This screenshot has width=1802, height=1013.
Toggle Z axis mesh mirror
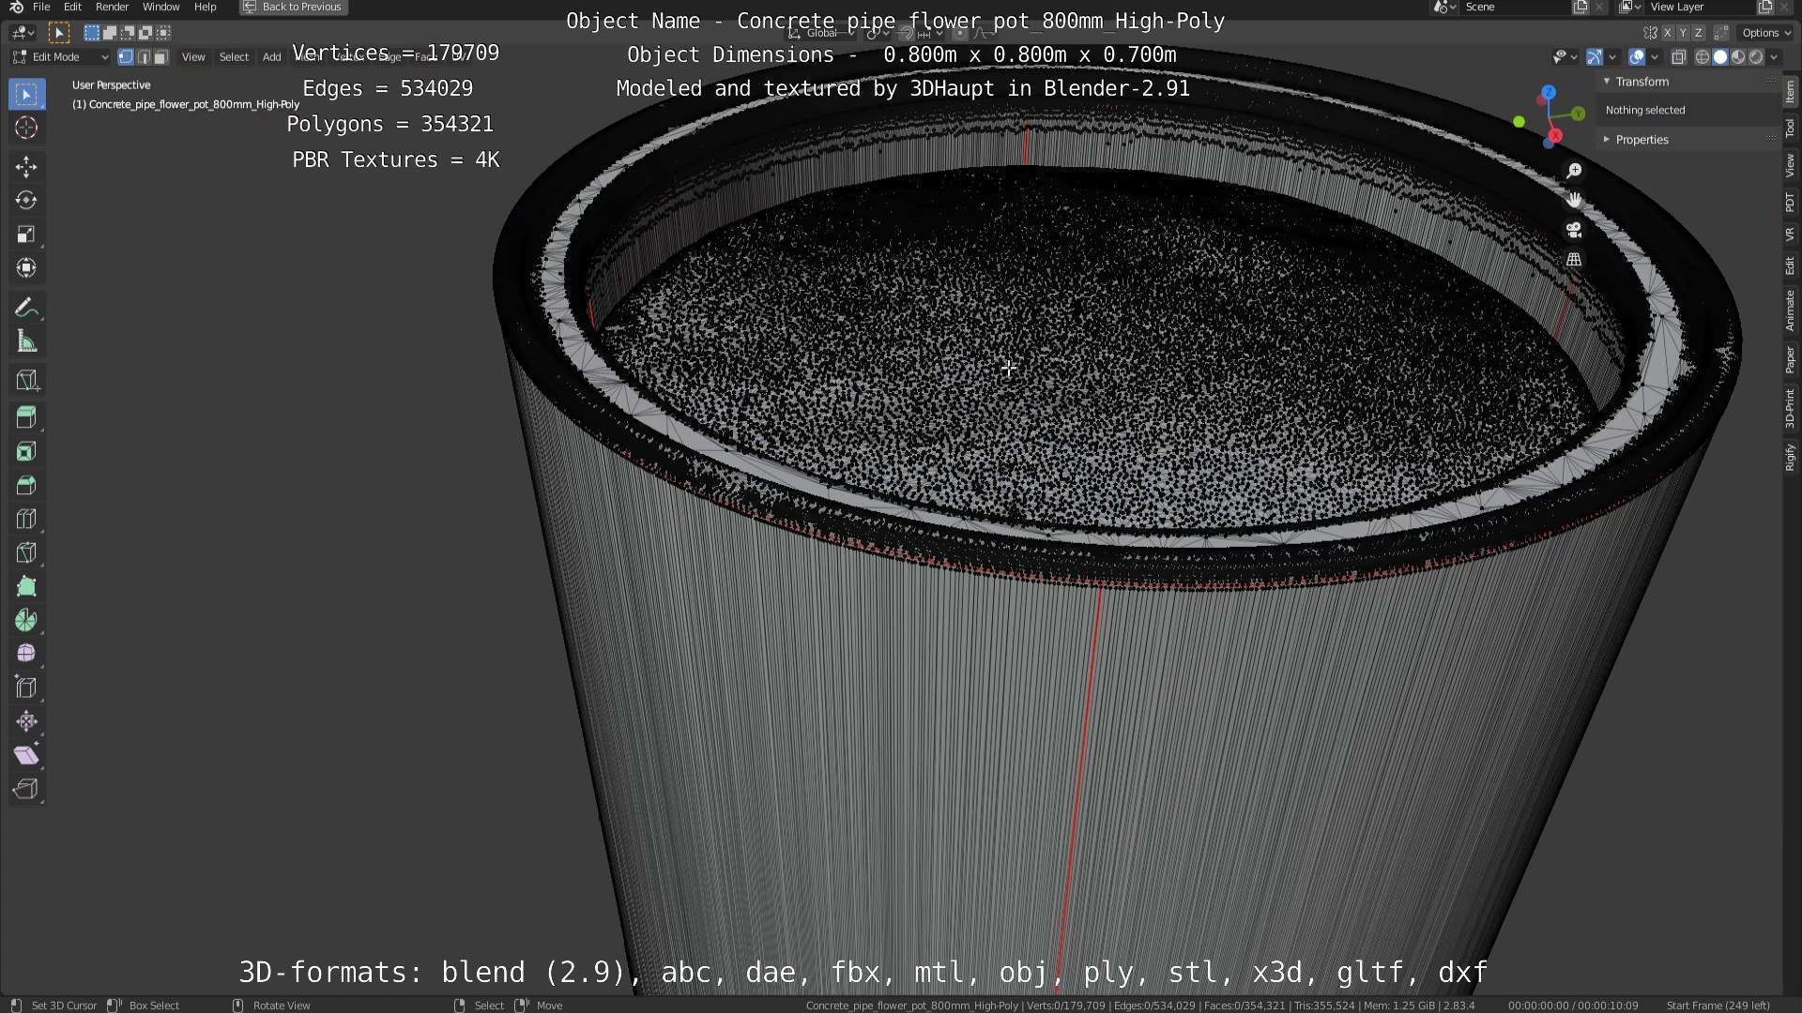[1698, 33]
